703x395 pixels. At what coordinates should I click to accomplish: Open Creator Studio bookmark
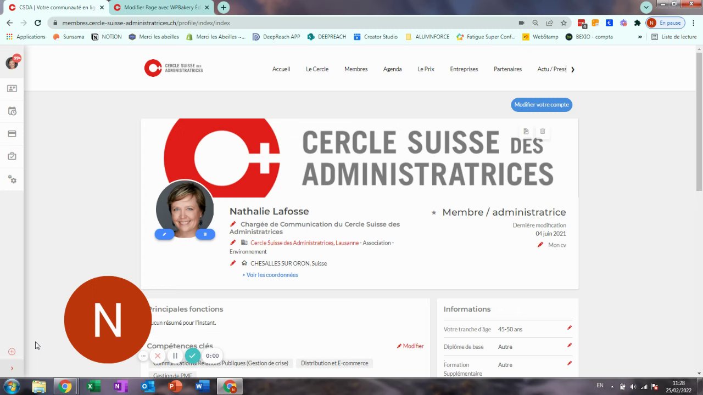(376, 37)
